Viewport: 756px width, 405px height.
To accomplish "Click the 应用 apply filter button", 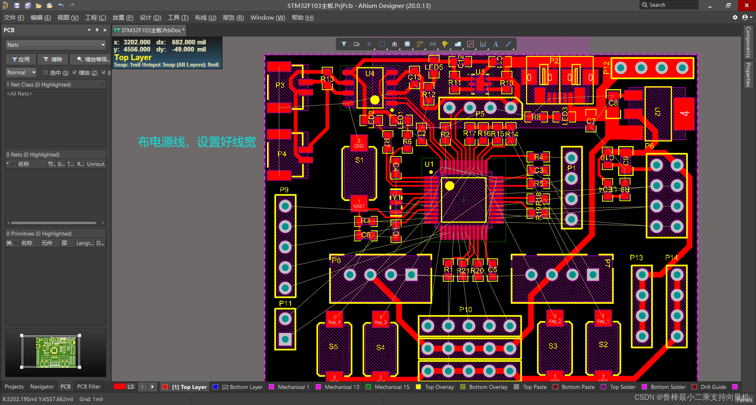I will point(21,59).
